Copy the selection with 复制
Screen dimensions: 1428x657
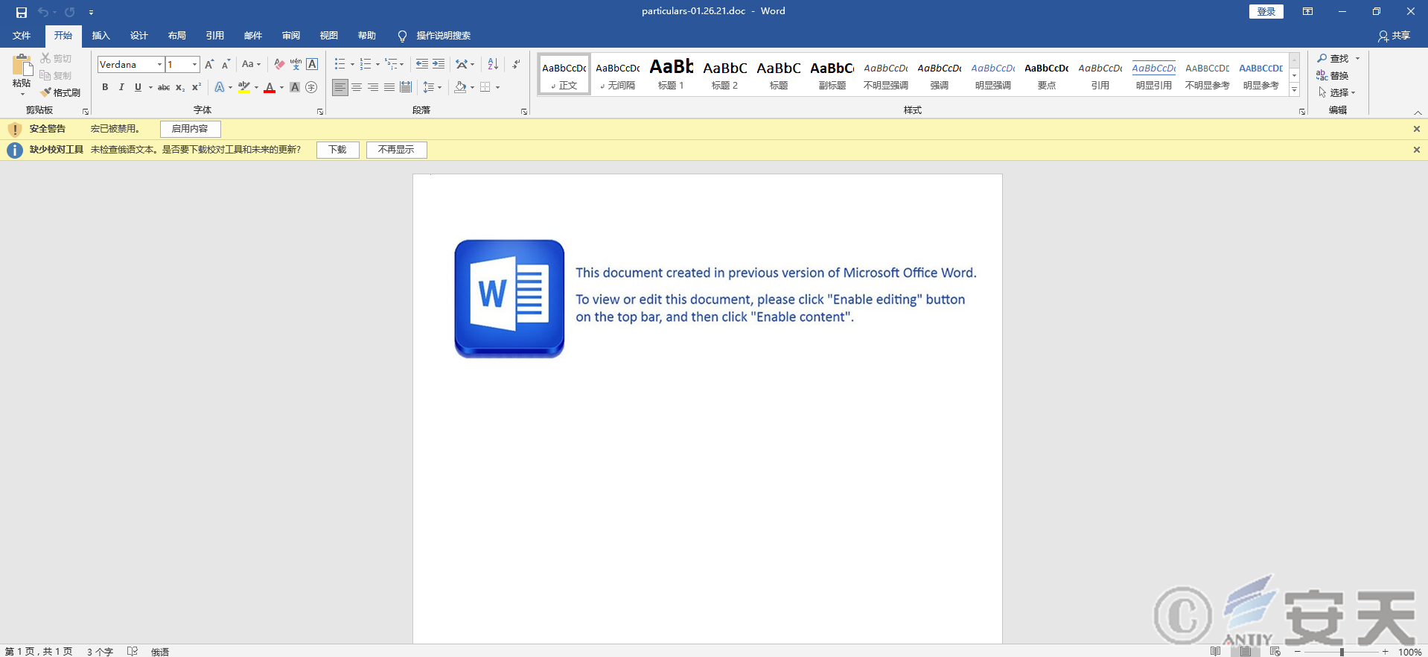tap(57, 75)
